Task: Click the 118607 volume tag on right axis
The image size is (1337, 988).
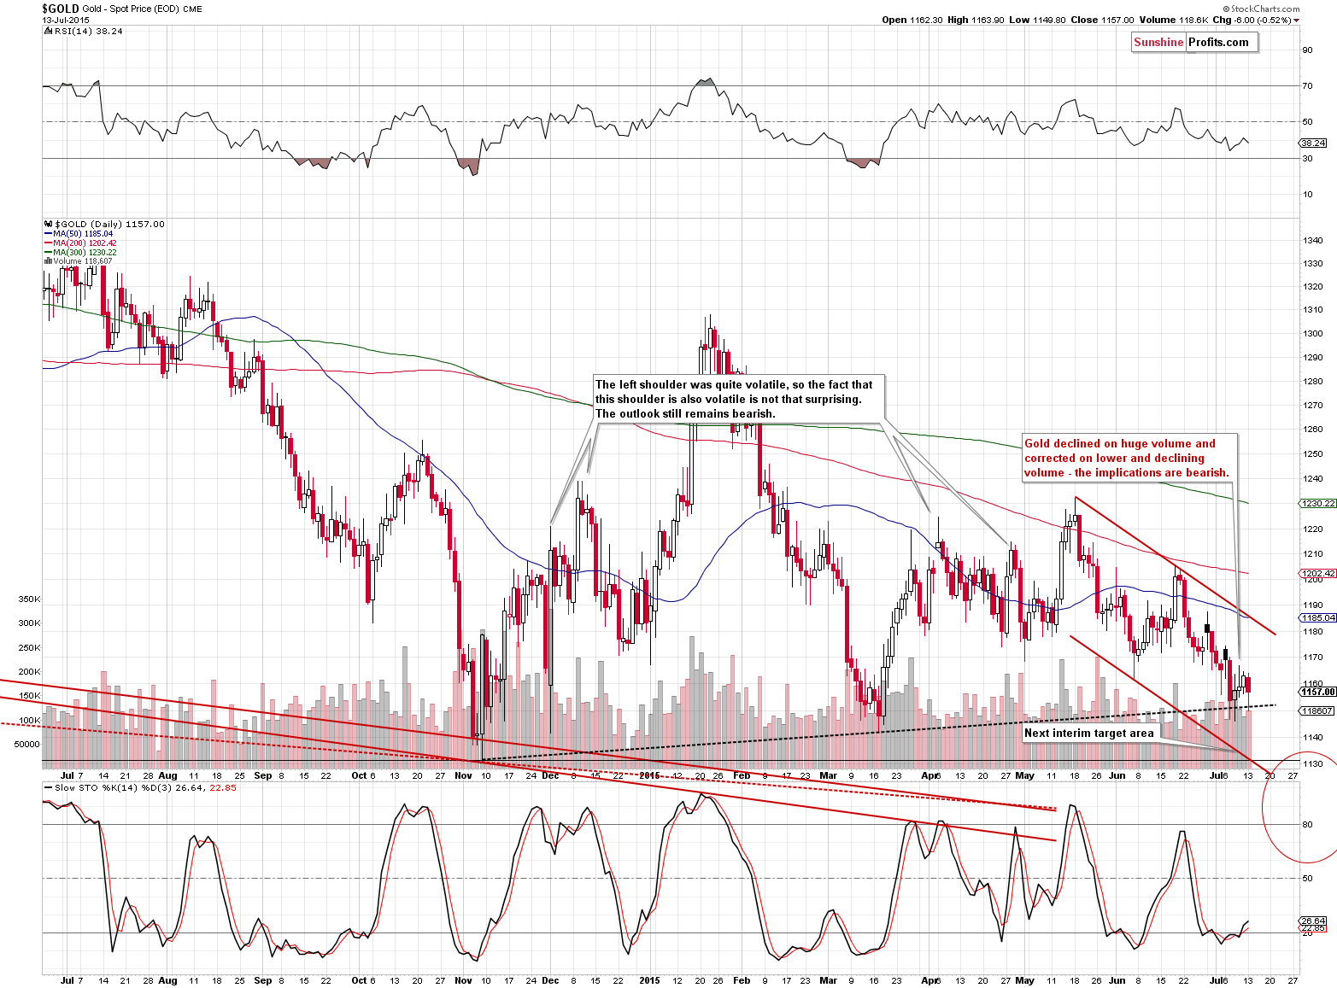Action: pyautogui.click(x=1316, y=710)
